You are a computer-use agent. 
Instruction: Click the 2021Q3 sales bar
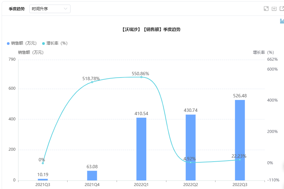click(43, 179)
